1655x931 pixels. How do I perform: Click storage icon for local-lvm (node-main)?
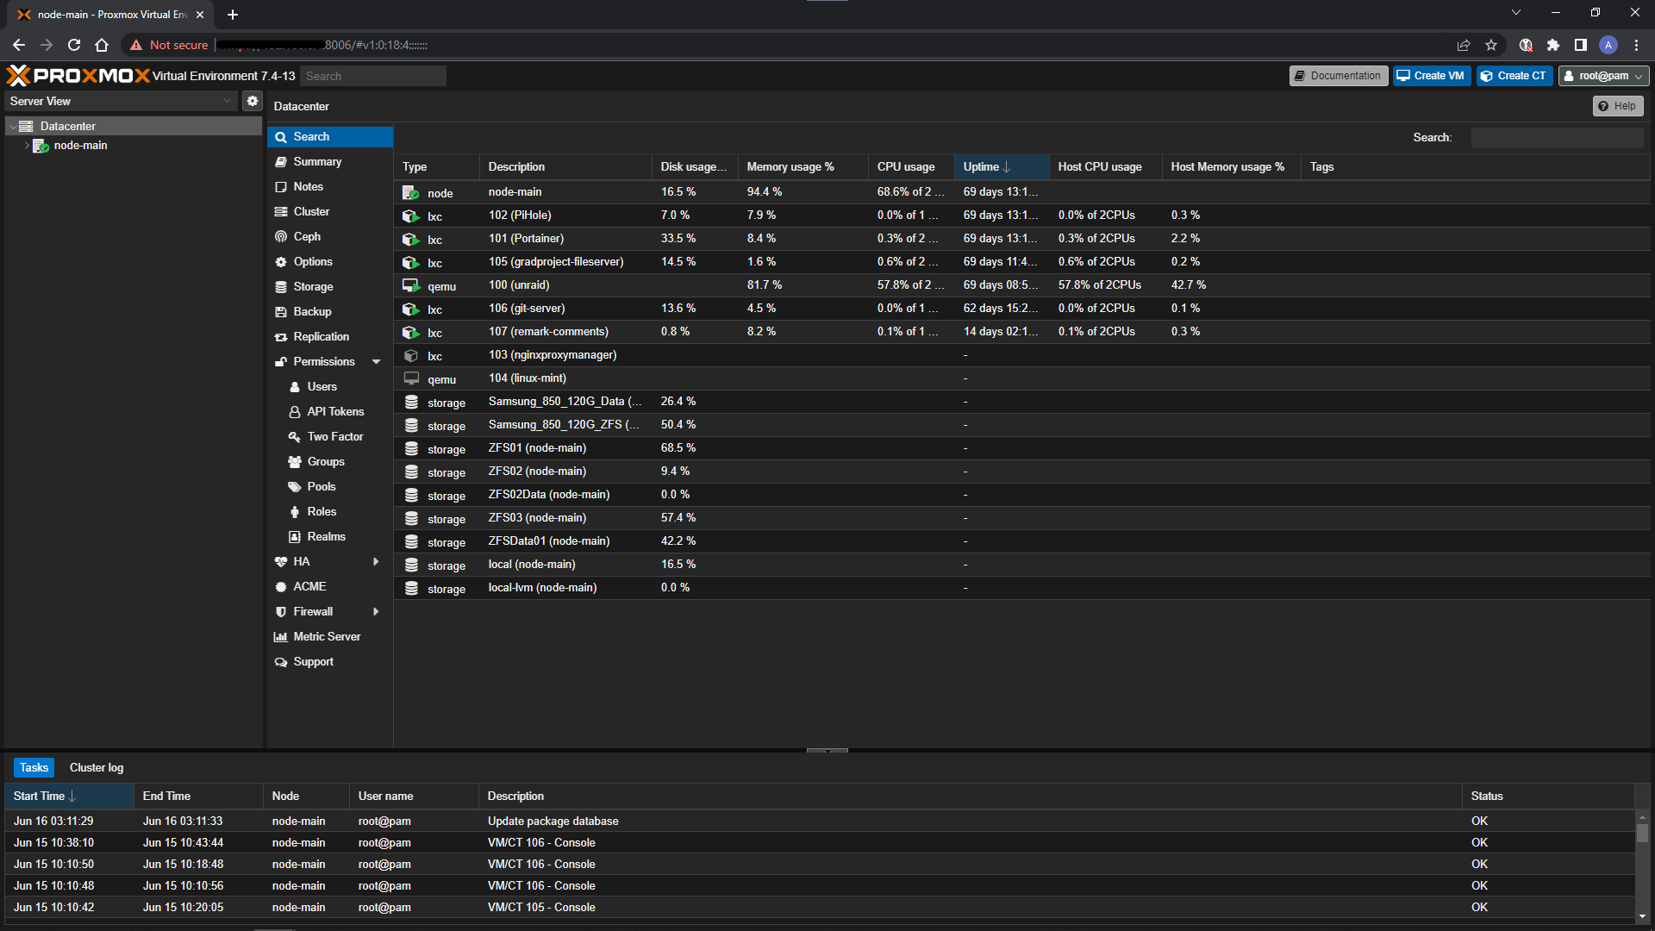tap(411, 589)
